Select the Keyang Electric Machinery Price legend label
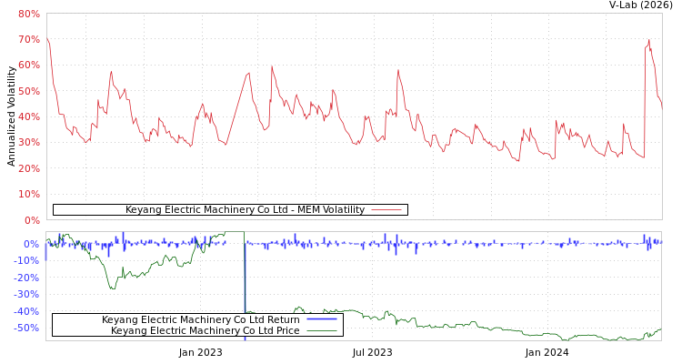This screenshot has width=682, height=364. tap(205, 330)
